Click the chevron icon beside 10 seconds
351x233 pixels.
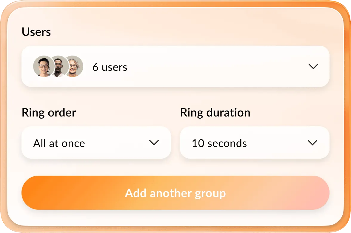[x=312, y=143]
